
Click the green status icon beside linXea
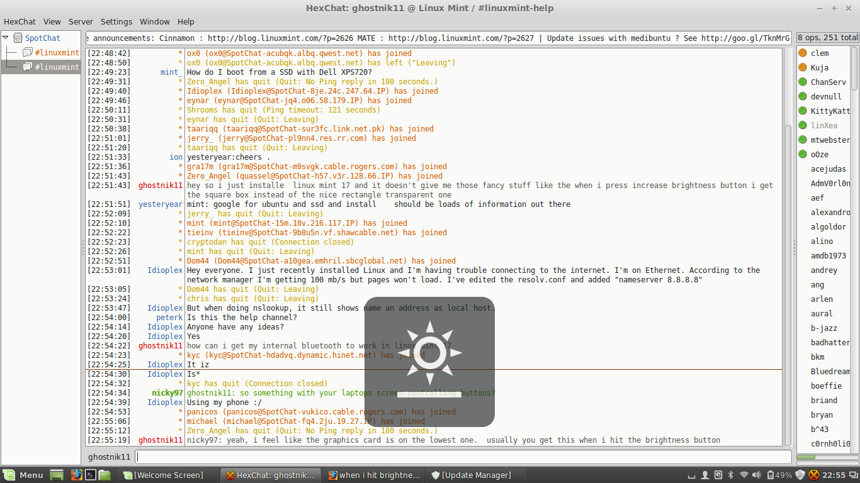pos(803,125)
